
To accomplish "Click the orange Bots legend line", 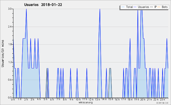I will (x=159, y=7).
